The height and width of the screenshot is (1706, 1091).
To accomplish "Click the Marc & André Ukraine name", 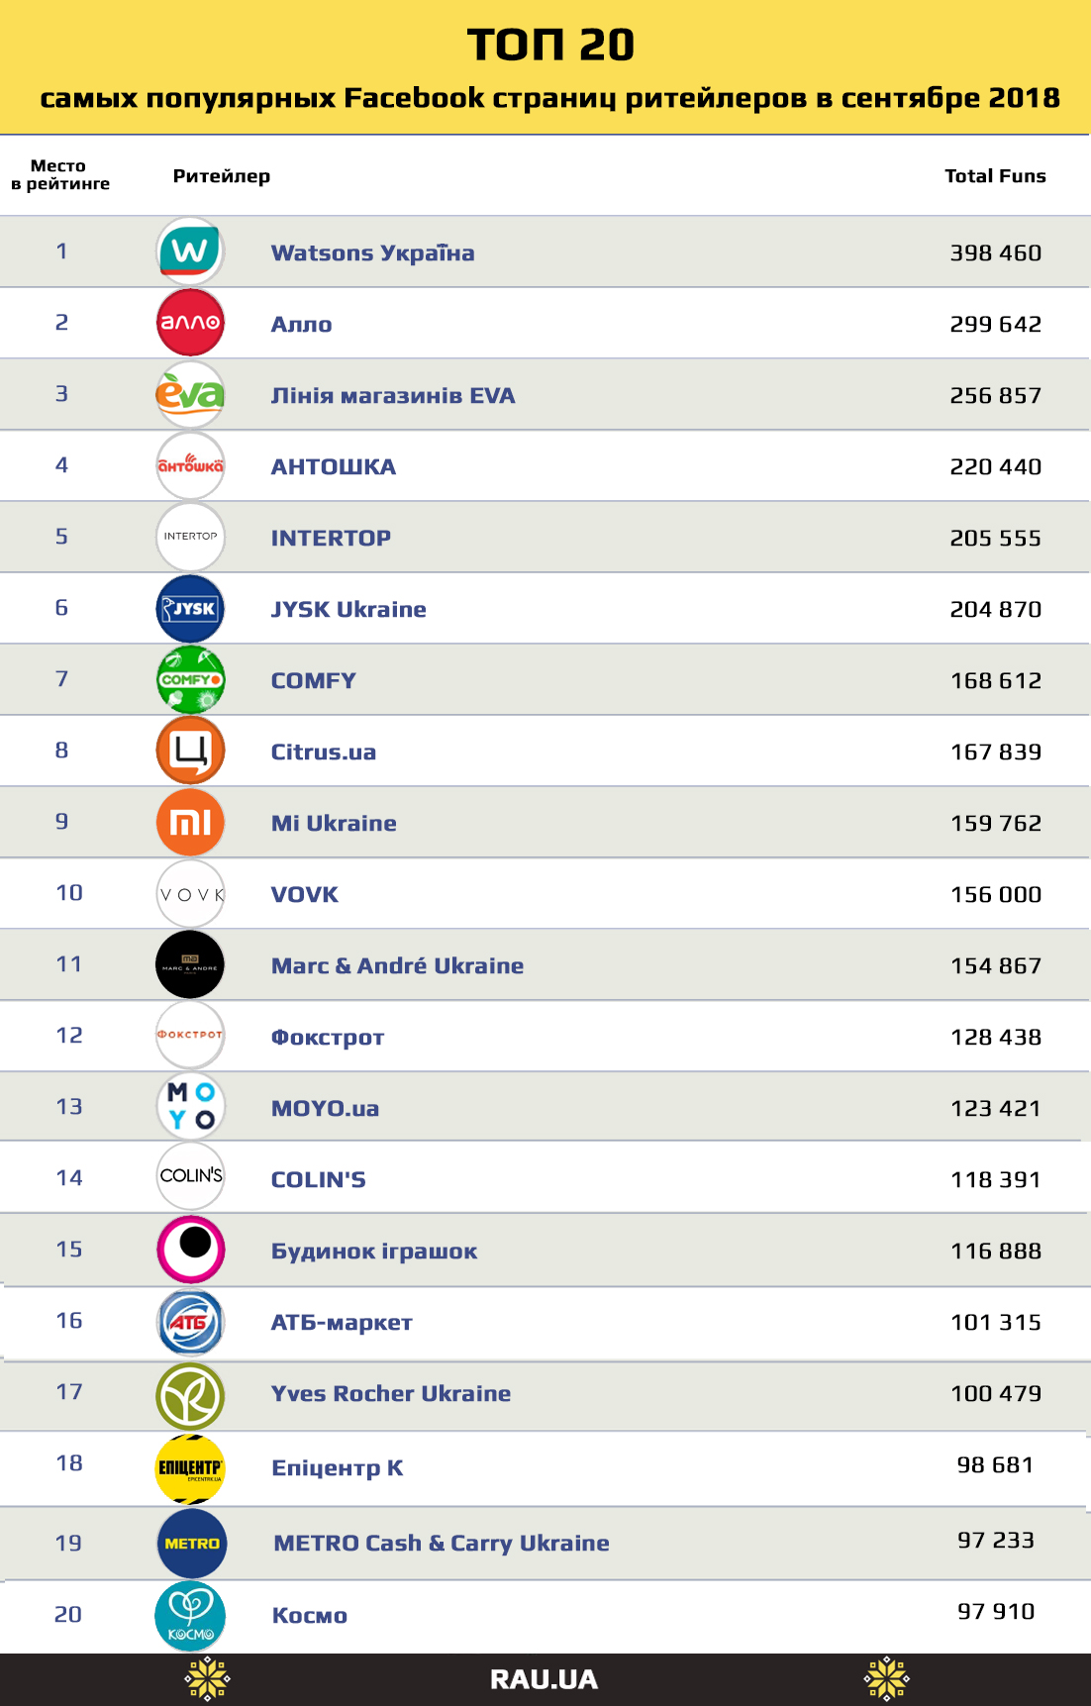I will click(397, 966).
